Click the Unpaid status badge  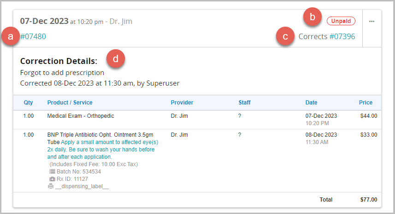coord(341,21)
